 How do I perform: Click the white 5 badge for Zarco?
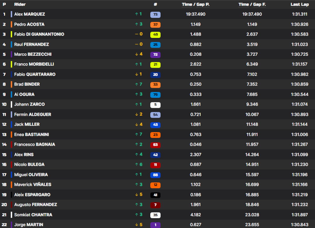point(155,105)
